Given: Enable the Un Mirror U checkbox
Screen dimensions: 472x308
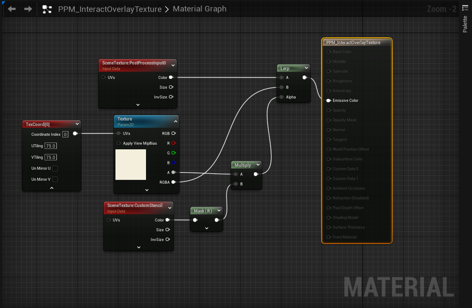Looking at the screenshot, I should pyautogui.click(x=55, y=168).
